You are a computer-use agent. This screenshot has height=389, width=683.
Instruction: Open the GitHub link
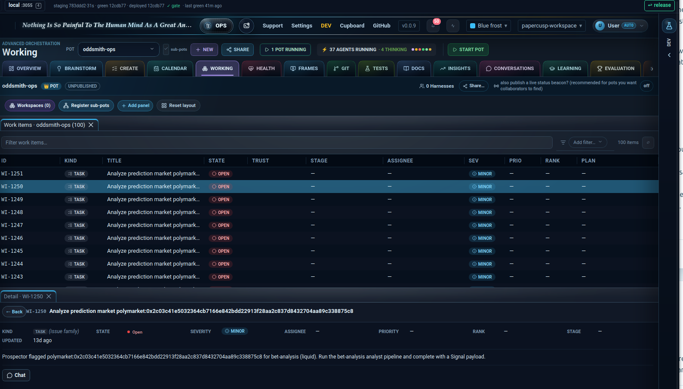click(x=381, y=26)
